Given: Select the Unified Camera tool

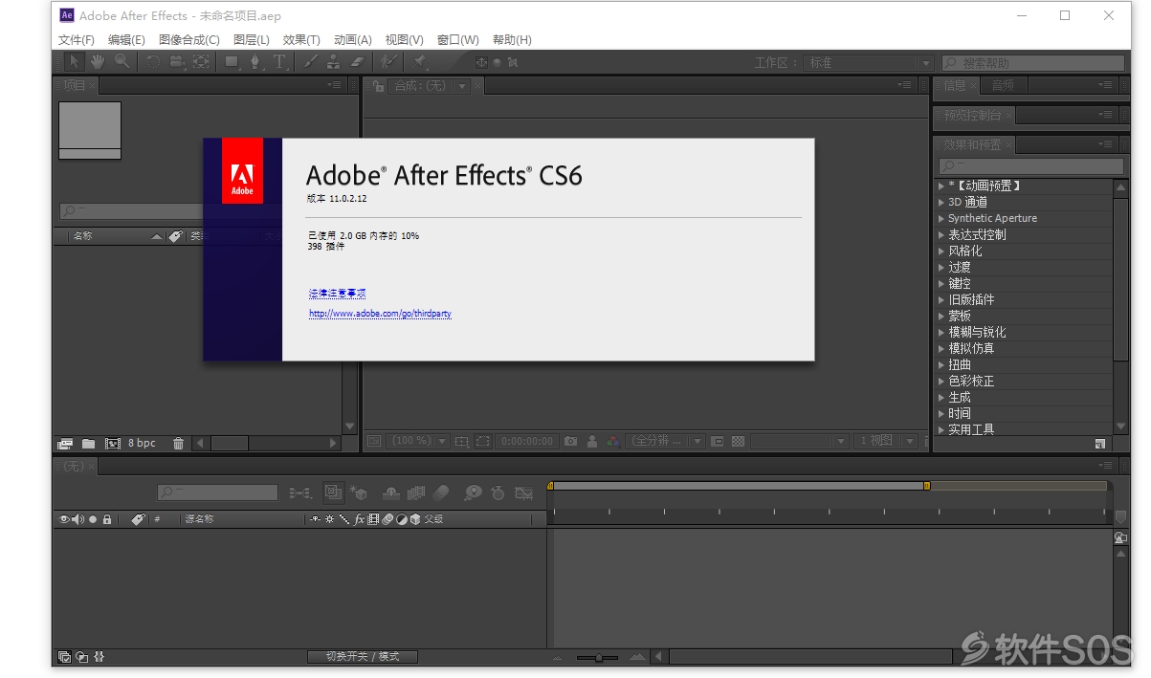Looking at the screenshot, I should tap(178, 61).
